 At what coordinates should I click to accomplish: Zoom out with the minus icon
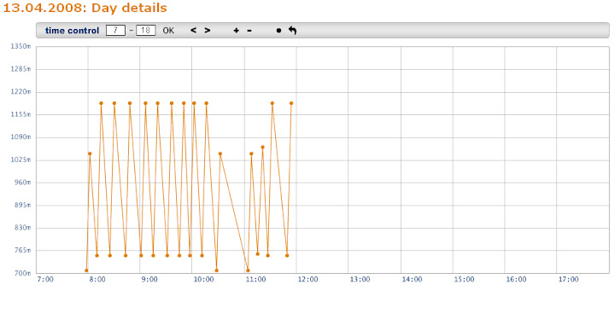tap(249, 31)
